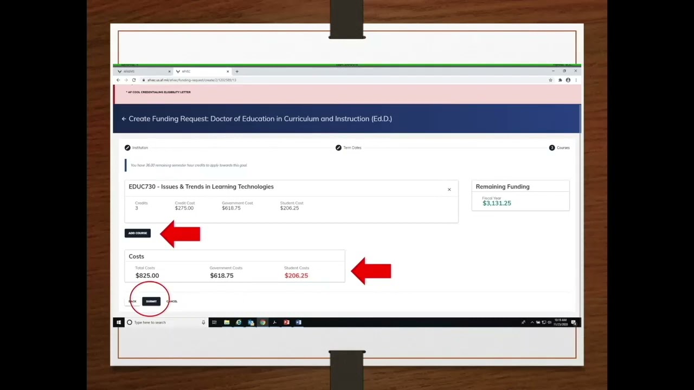Click the Submit button
This screenshot has width=694, height=390.
pyautogui.click(x=151, y=301)
